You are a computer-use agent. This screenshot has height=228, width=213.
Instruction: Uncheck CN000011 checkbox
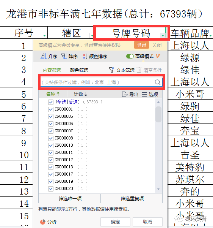pyautogui.click(x=51, y=152)
